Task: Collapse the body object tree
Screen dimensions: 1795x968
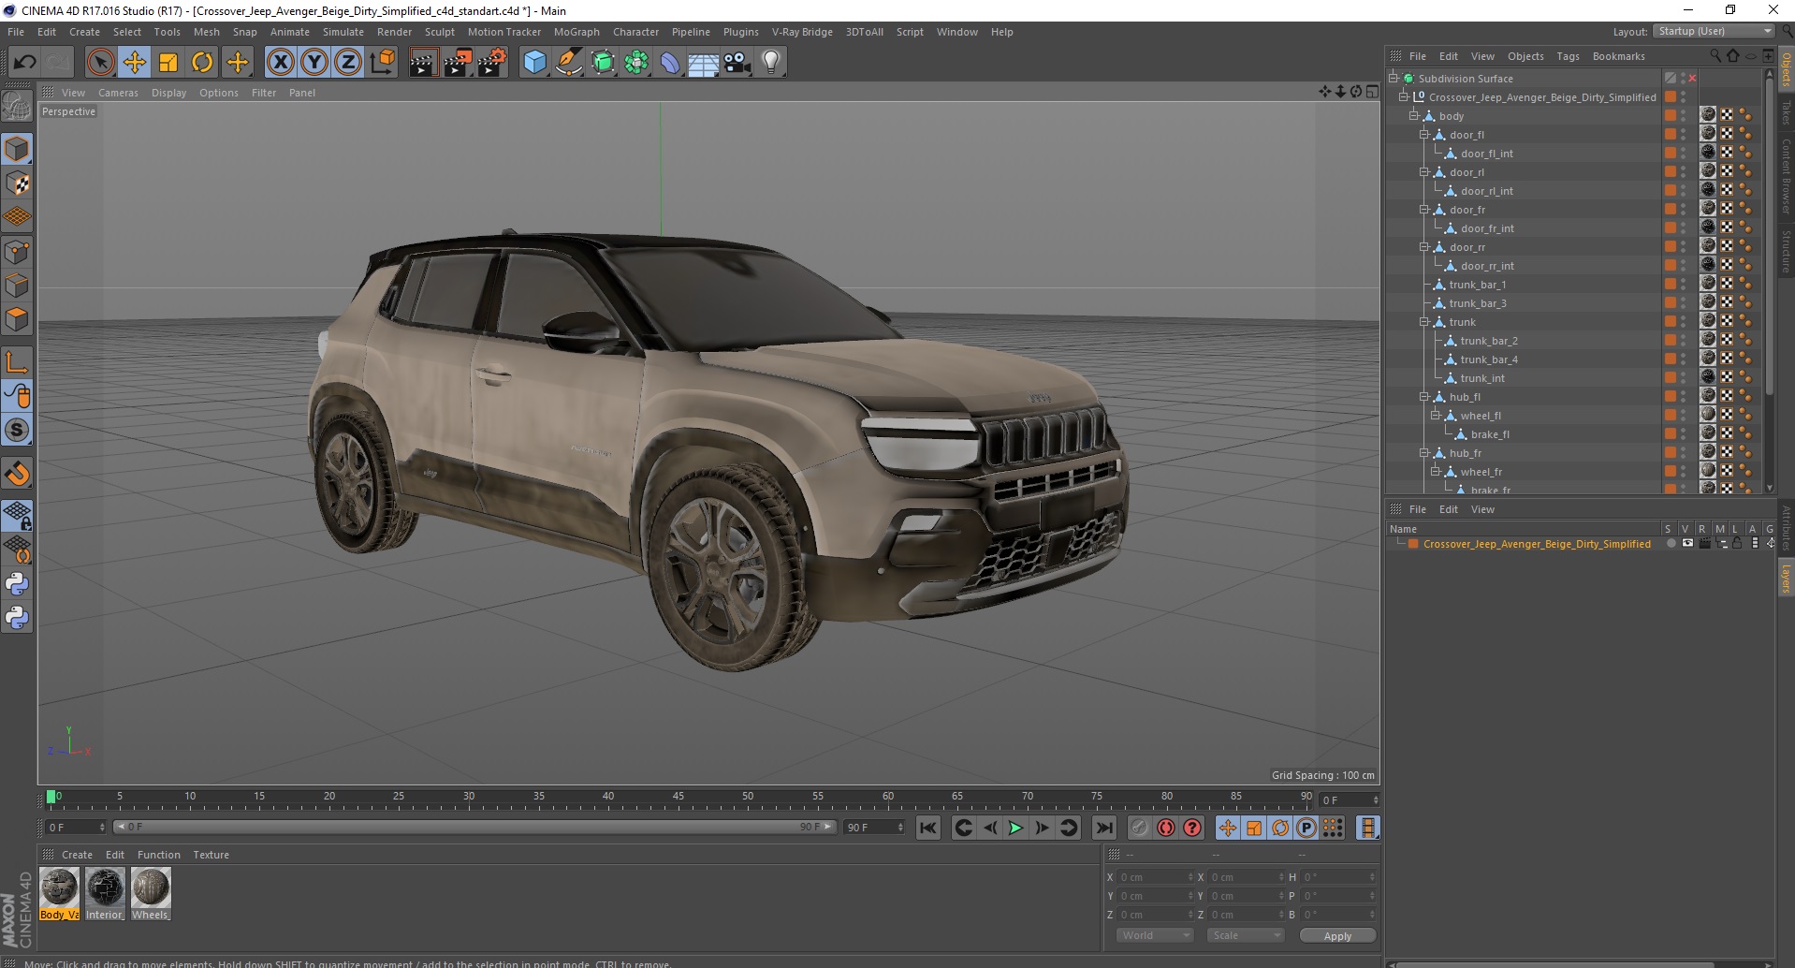Action: 1414,116
